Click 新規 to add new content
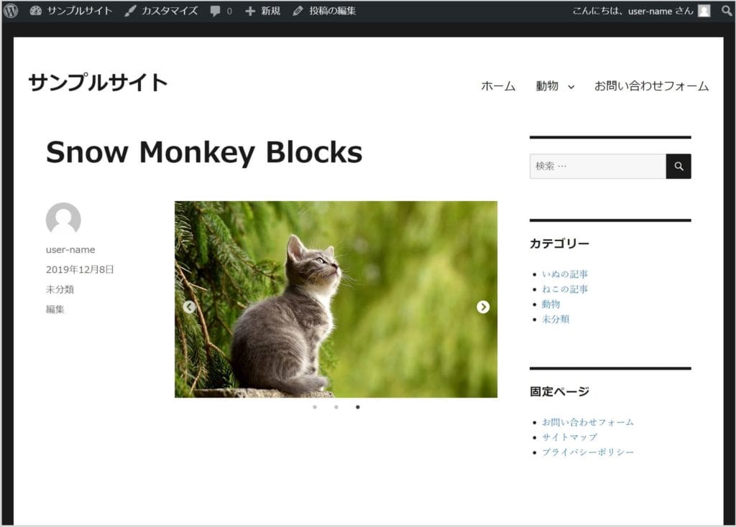 pyautogui.click(x=262, y=11)
